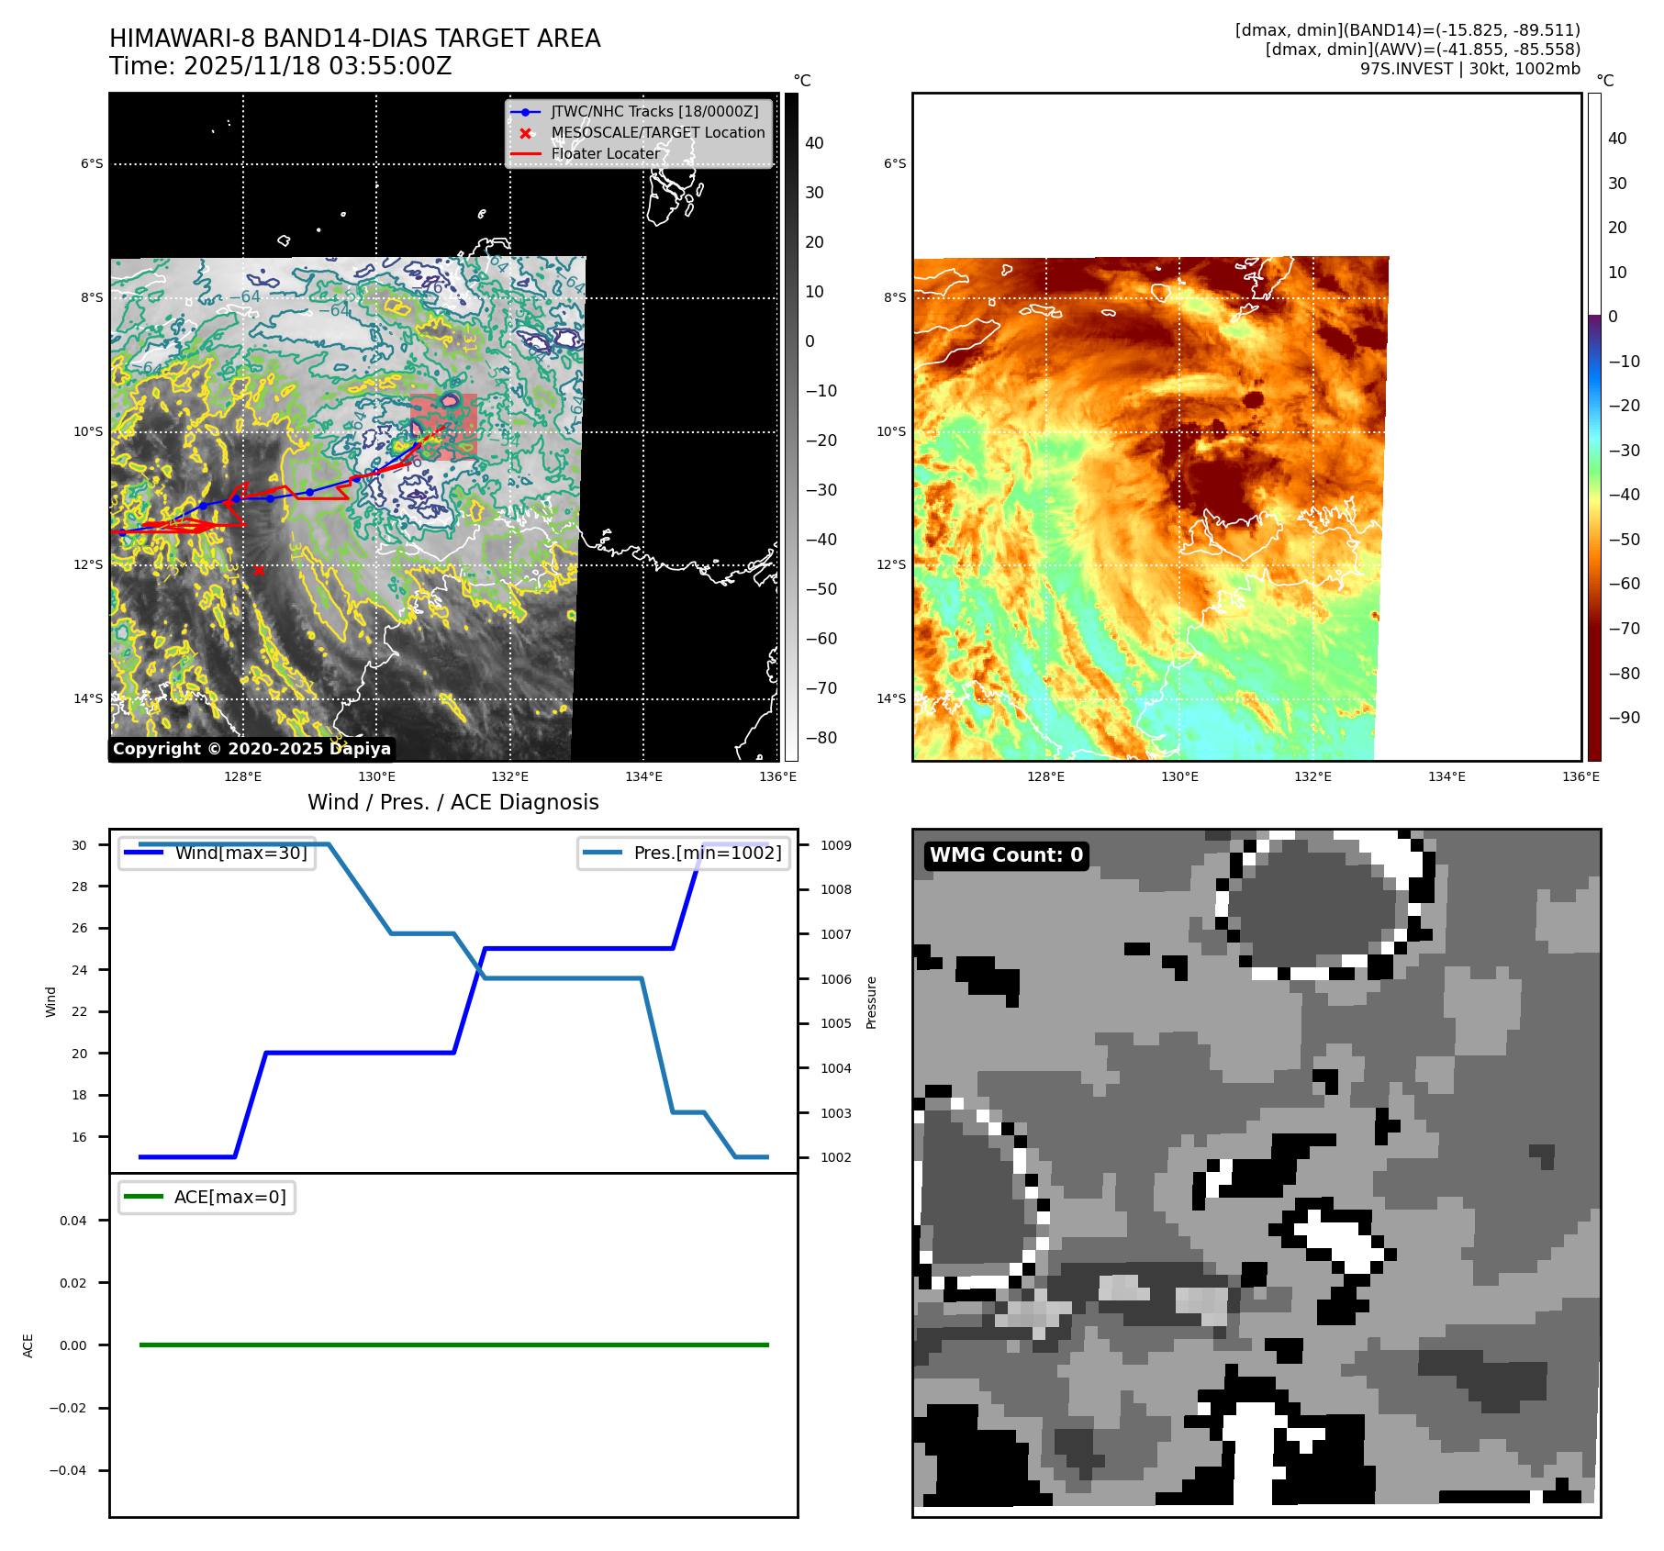Viewport: 1664px width, 1551px height.
Task: Click the grayscale temperature colorbar
Action: 791,427
